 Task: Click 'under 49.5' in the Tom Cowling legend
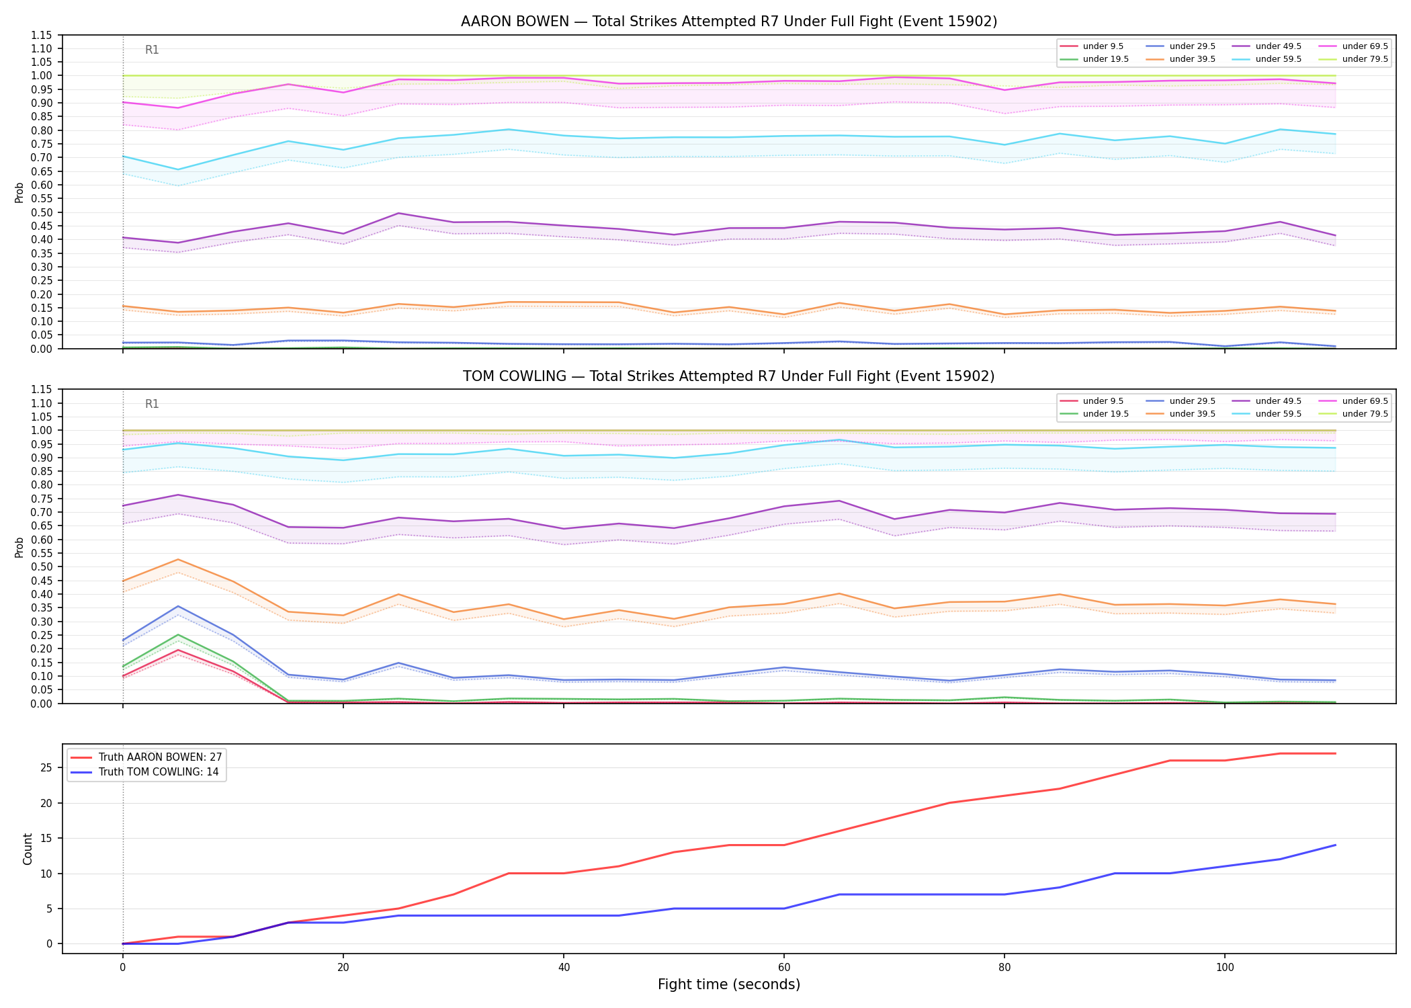tap(1278, 401)
